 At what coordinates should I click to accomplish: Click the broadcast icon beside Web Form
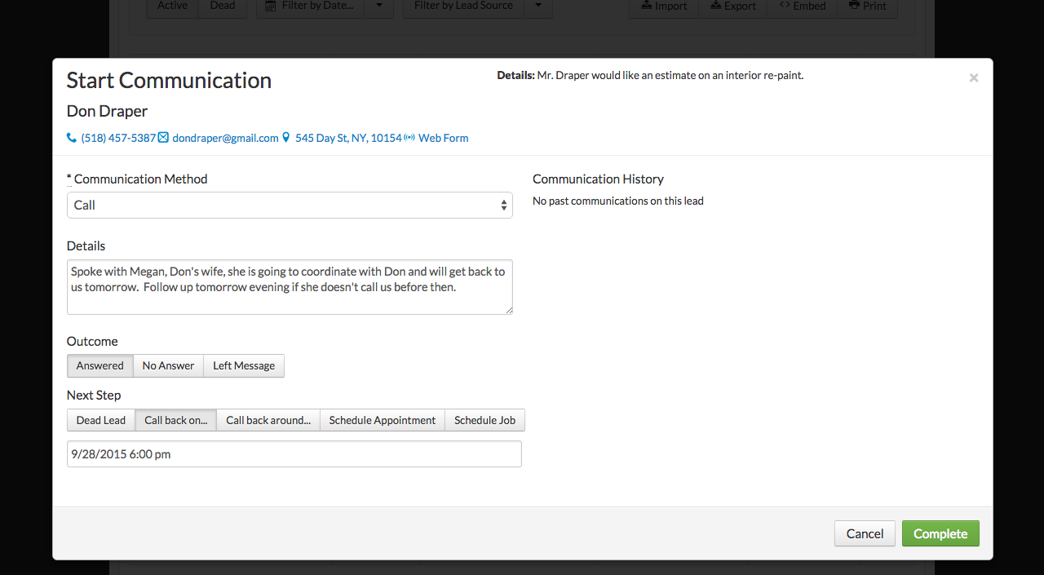click(x=409, y=138)
